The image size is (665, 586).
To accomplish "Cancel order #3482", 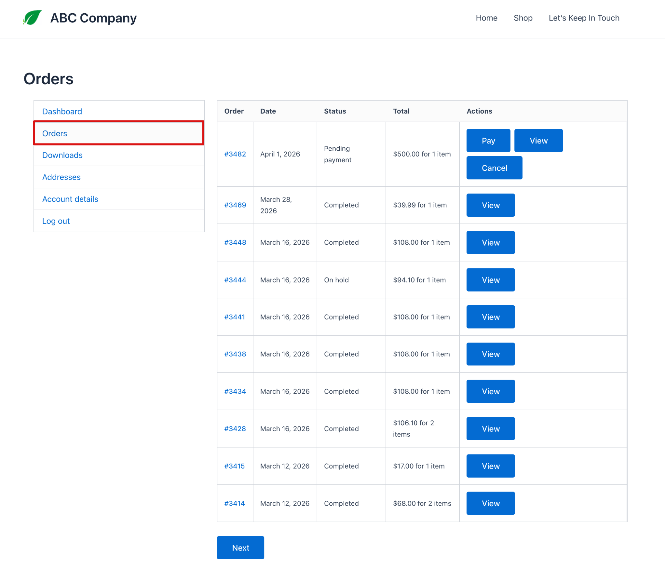I will click(494, 168).
